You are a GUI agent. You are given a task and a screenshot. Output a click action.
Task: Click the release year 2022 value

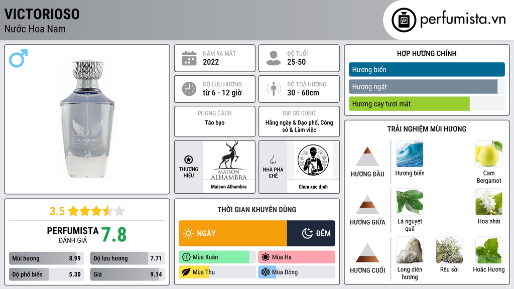(211, 62)
